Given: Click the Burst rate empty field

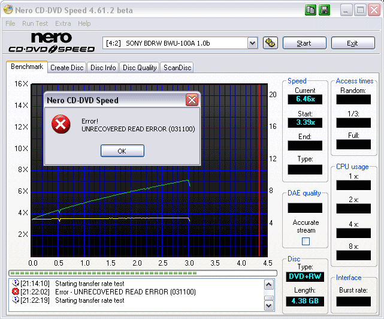Looking at the screenshot, I should coord(353,302).
